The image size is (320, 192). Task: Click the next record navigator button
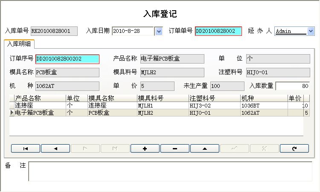[85, 148]
